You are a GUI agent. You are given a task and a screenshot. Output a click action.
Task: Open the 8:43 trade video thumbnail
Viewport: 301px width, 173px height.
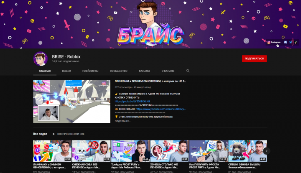coord(130,151)
